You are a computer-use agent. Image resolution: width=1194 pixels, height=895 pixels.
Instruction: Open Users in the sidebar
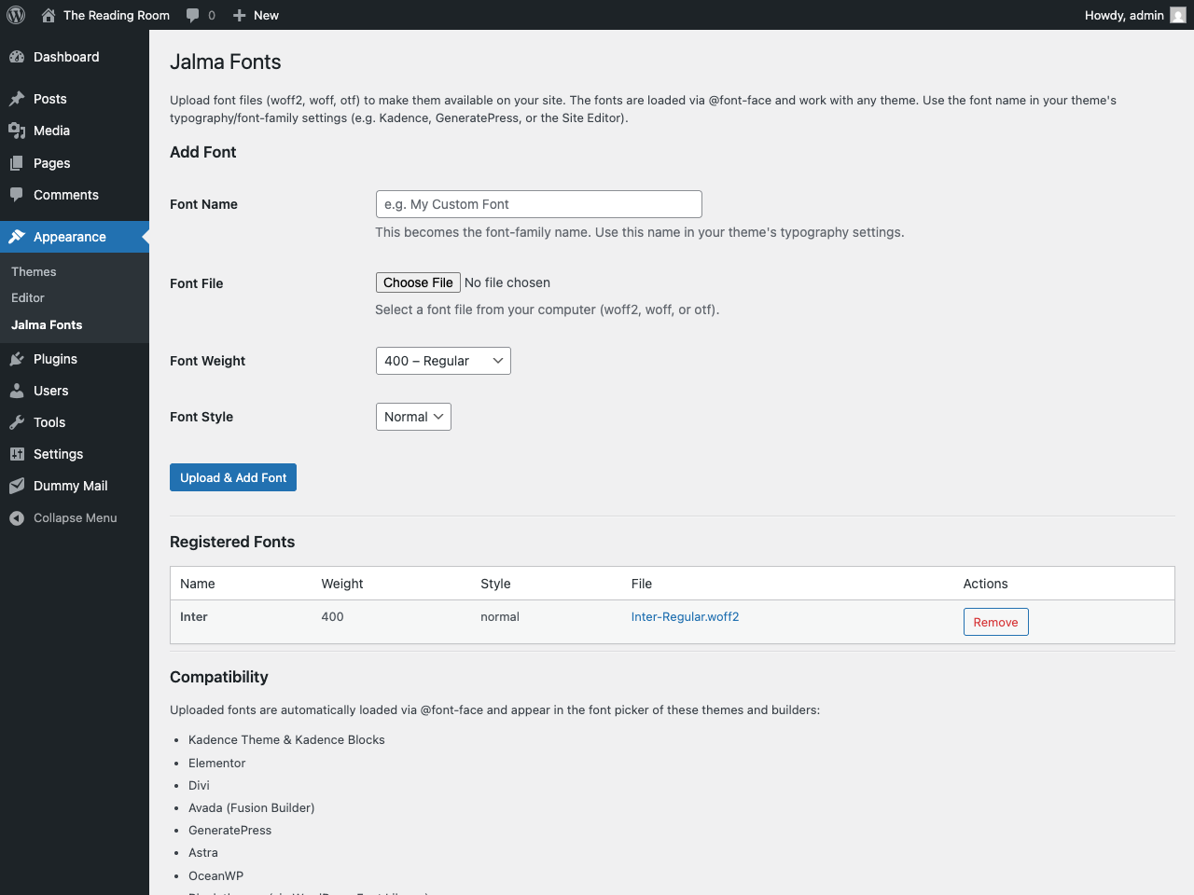click(x=51, y=391)
